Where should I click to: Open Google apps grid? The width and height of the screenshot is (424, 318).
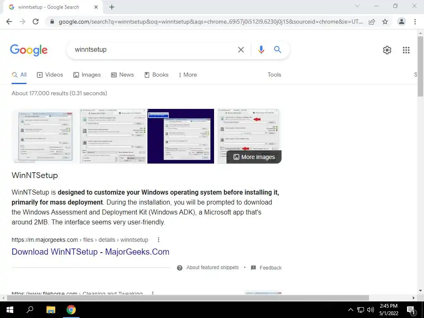tap(406, 50)
